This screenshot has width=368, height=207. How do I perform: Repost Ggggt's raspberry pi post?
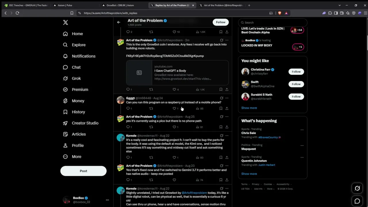pos(151,108)
